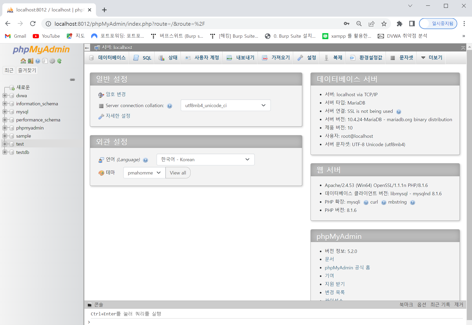Click the browser address bar URL
The width and height of the screenshot is (472, 325).
click(130, 24)
